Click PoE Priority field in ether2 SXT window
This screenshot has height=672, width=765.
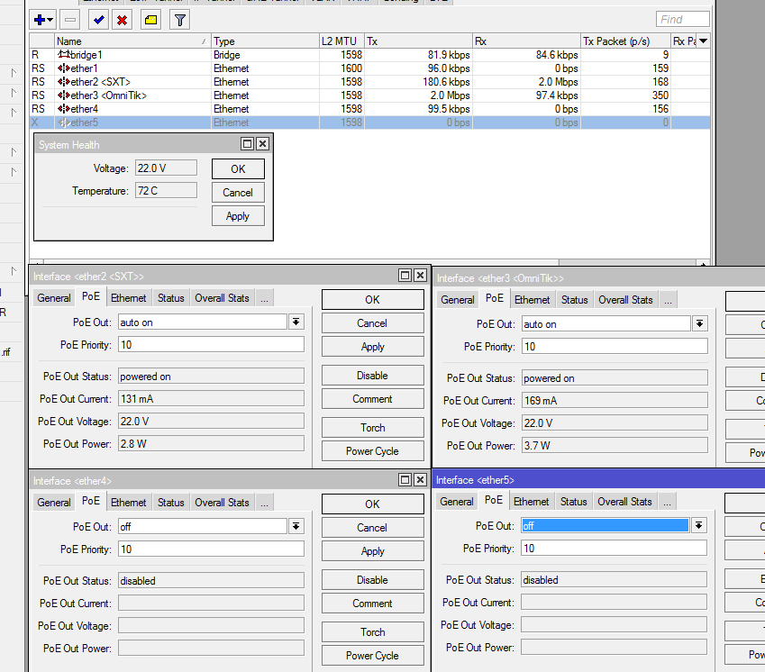point(210,345)
